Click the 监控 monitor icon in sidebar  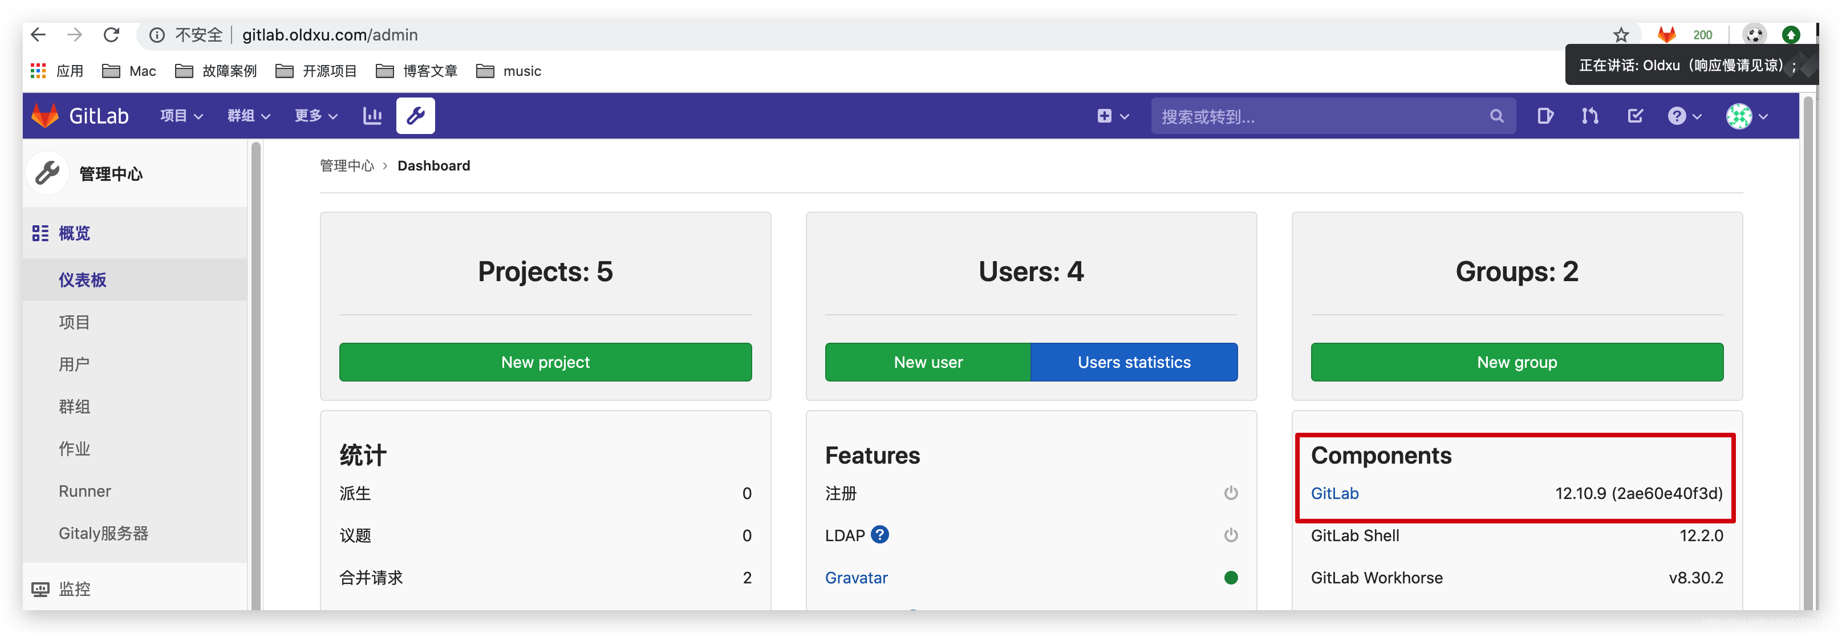pyautogui.click(x=40, y=589)
